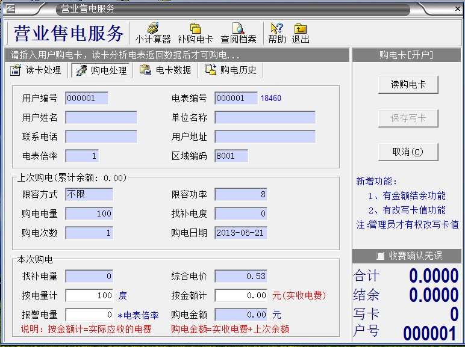The height and width of the screenshot is (347, 465).
Task: Focus the 按金额计 amount field
Action: (242, 295)
